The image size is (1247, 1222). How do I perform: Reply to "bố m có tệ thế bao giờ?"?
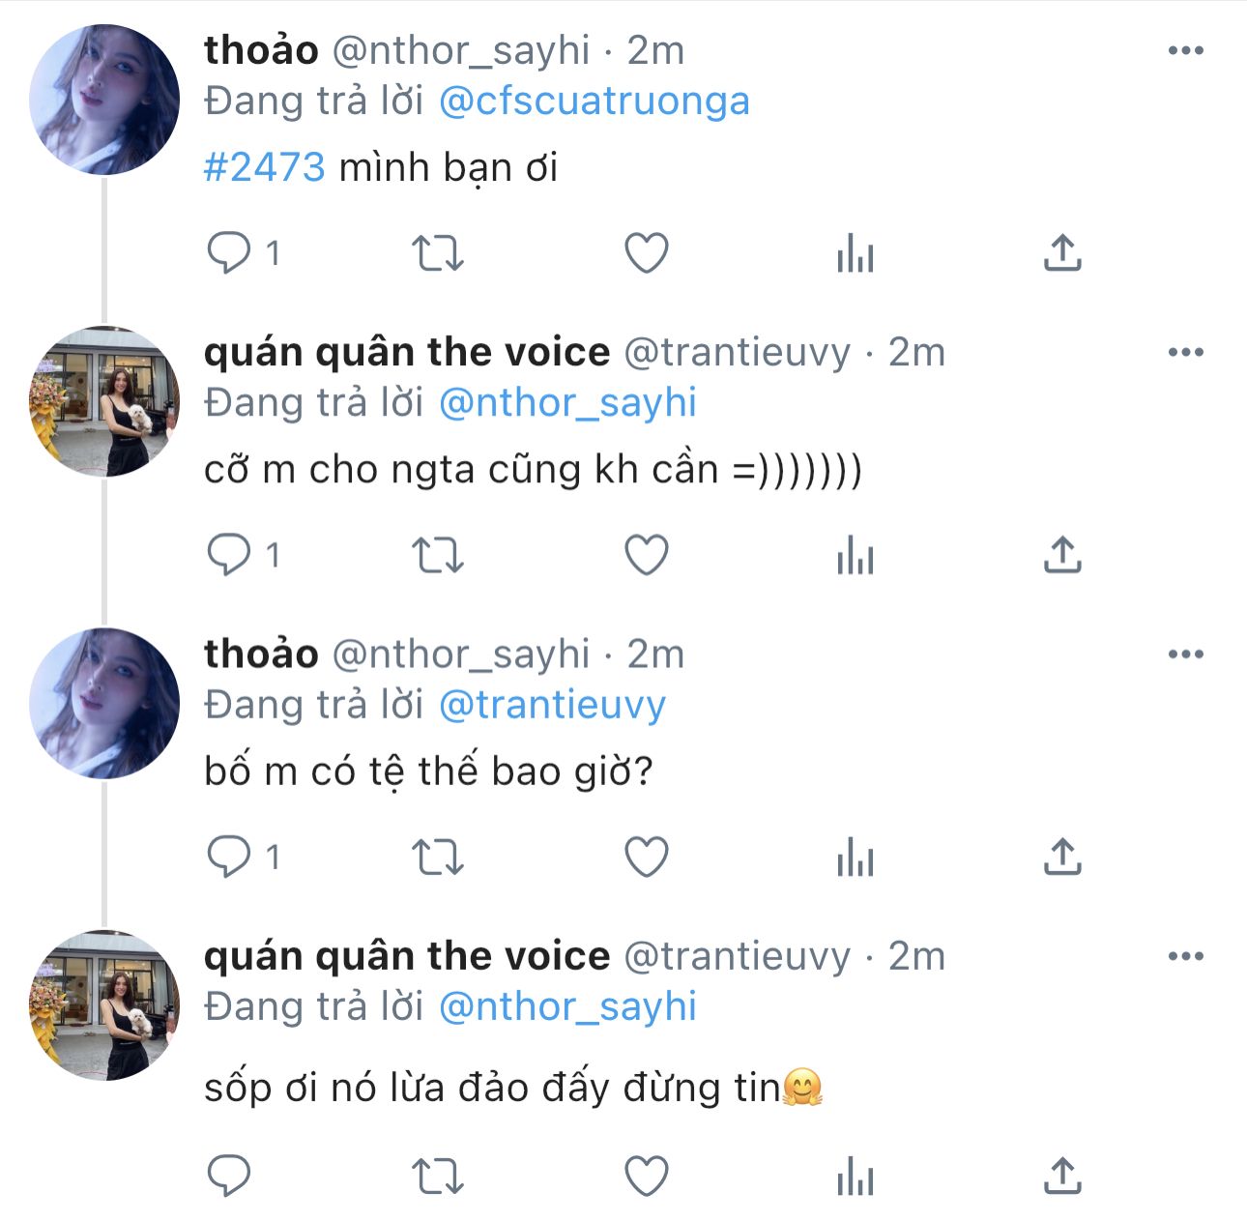[x=229, y=857]
